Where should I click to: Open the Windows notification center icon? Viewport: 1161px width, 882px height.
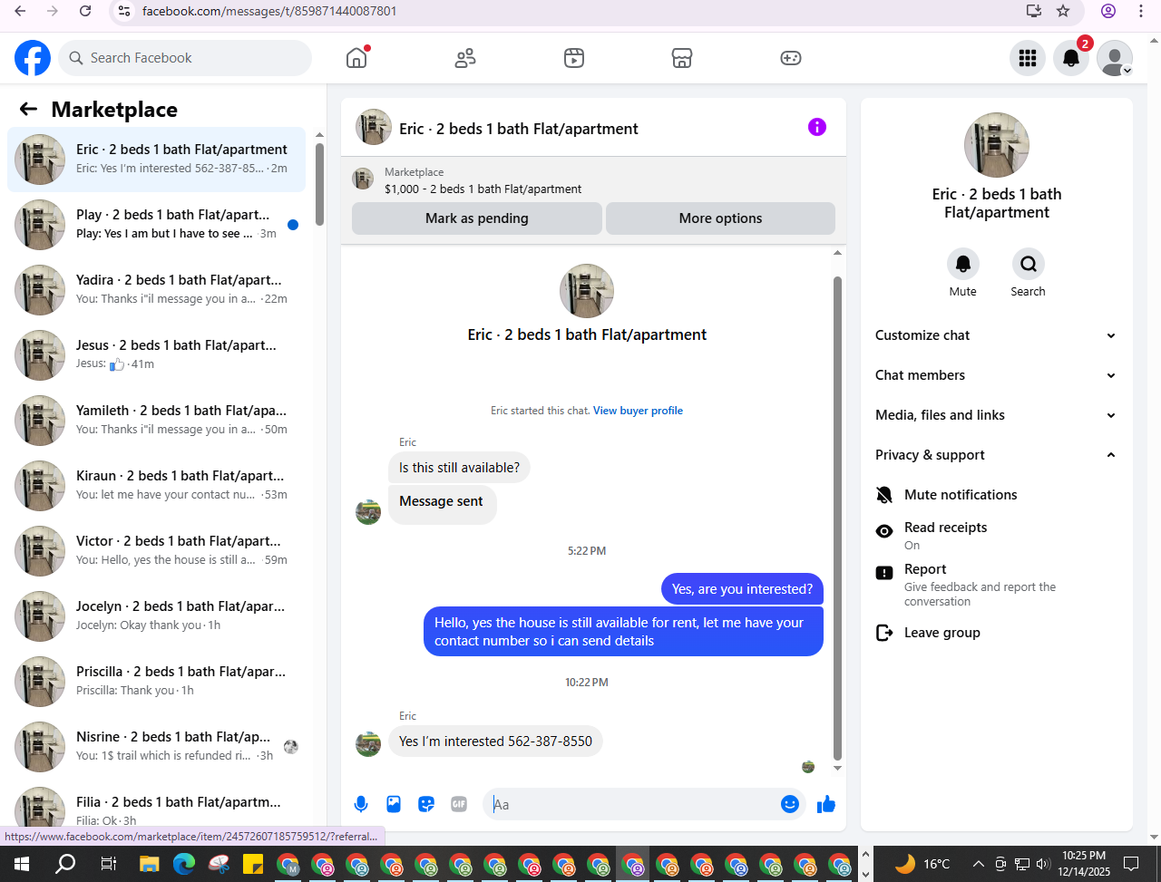[x=1131, y=863]
